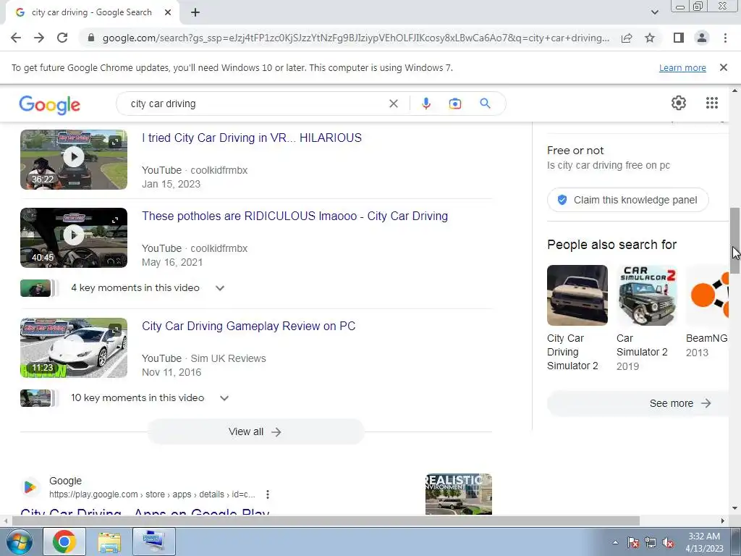Open File Explorer from the taskbar
Viewport: 741px width, 556px height.
point(109,542)
